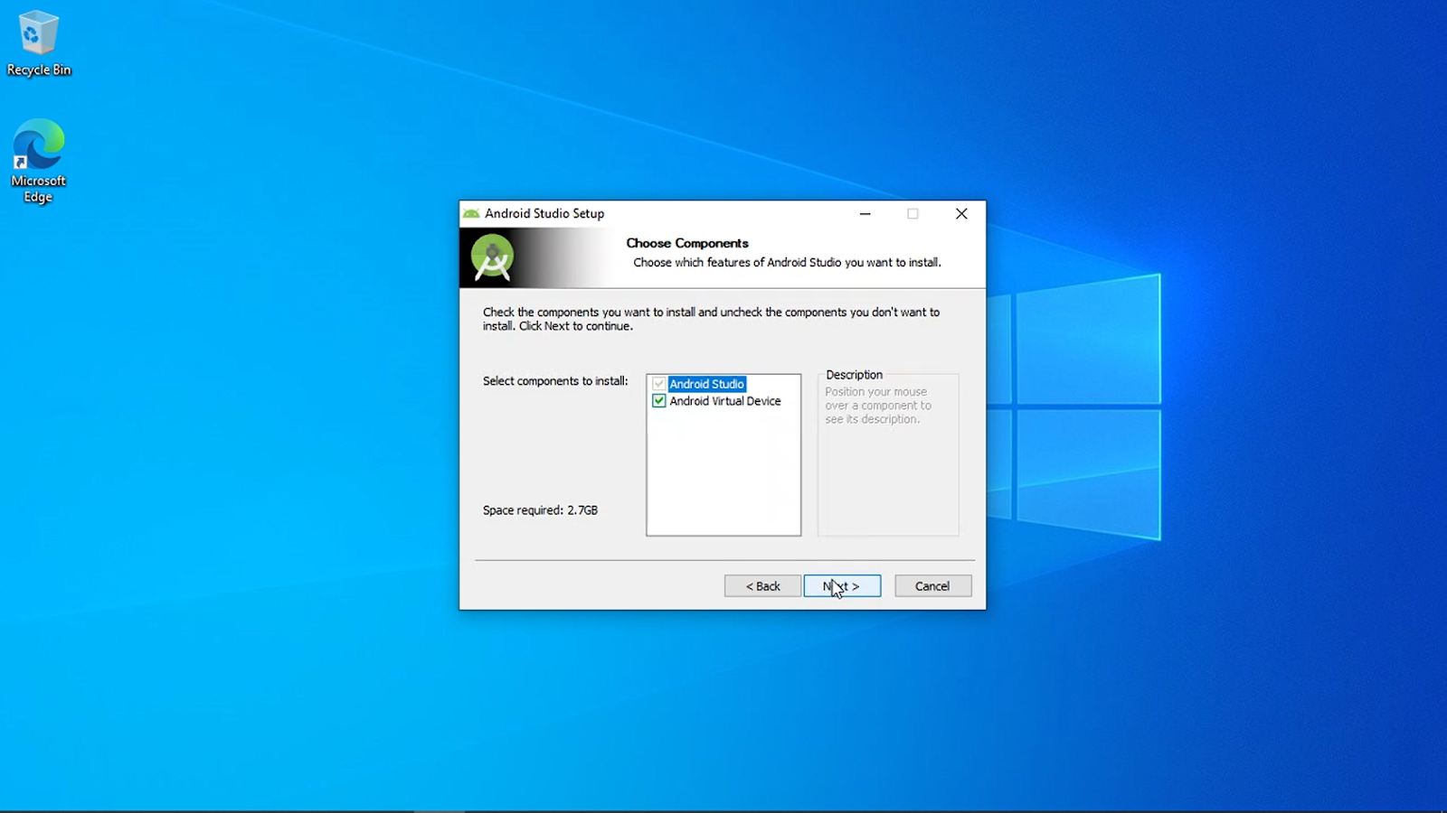The image size is (1447, 813).
Task: Select the Android Virtual Device list entry
Action: [x=725, y=401]
